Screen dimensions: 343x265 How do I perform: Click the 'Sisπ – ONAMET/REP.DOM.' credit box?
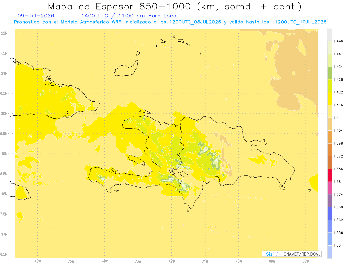292,254
